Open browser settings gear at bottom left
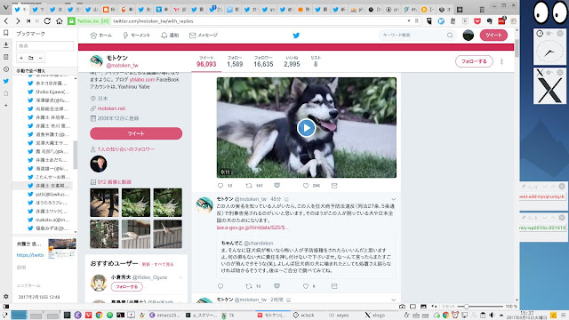Screen dimensions: 569x320 click(6, 296)
